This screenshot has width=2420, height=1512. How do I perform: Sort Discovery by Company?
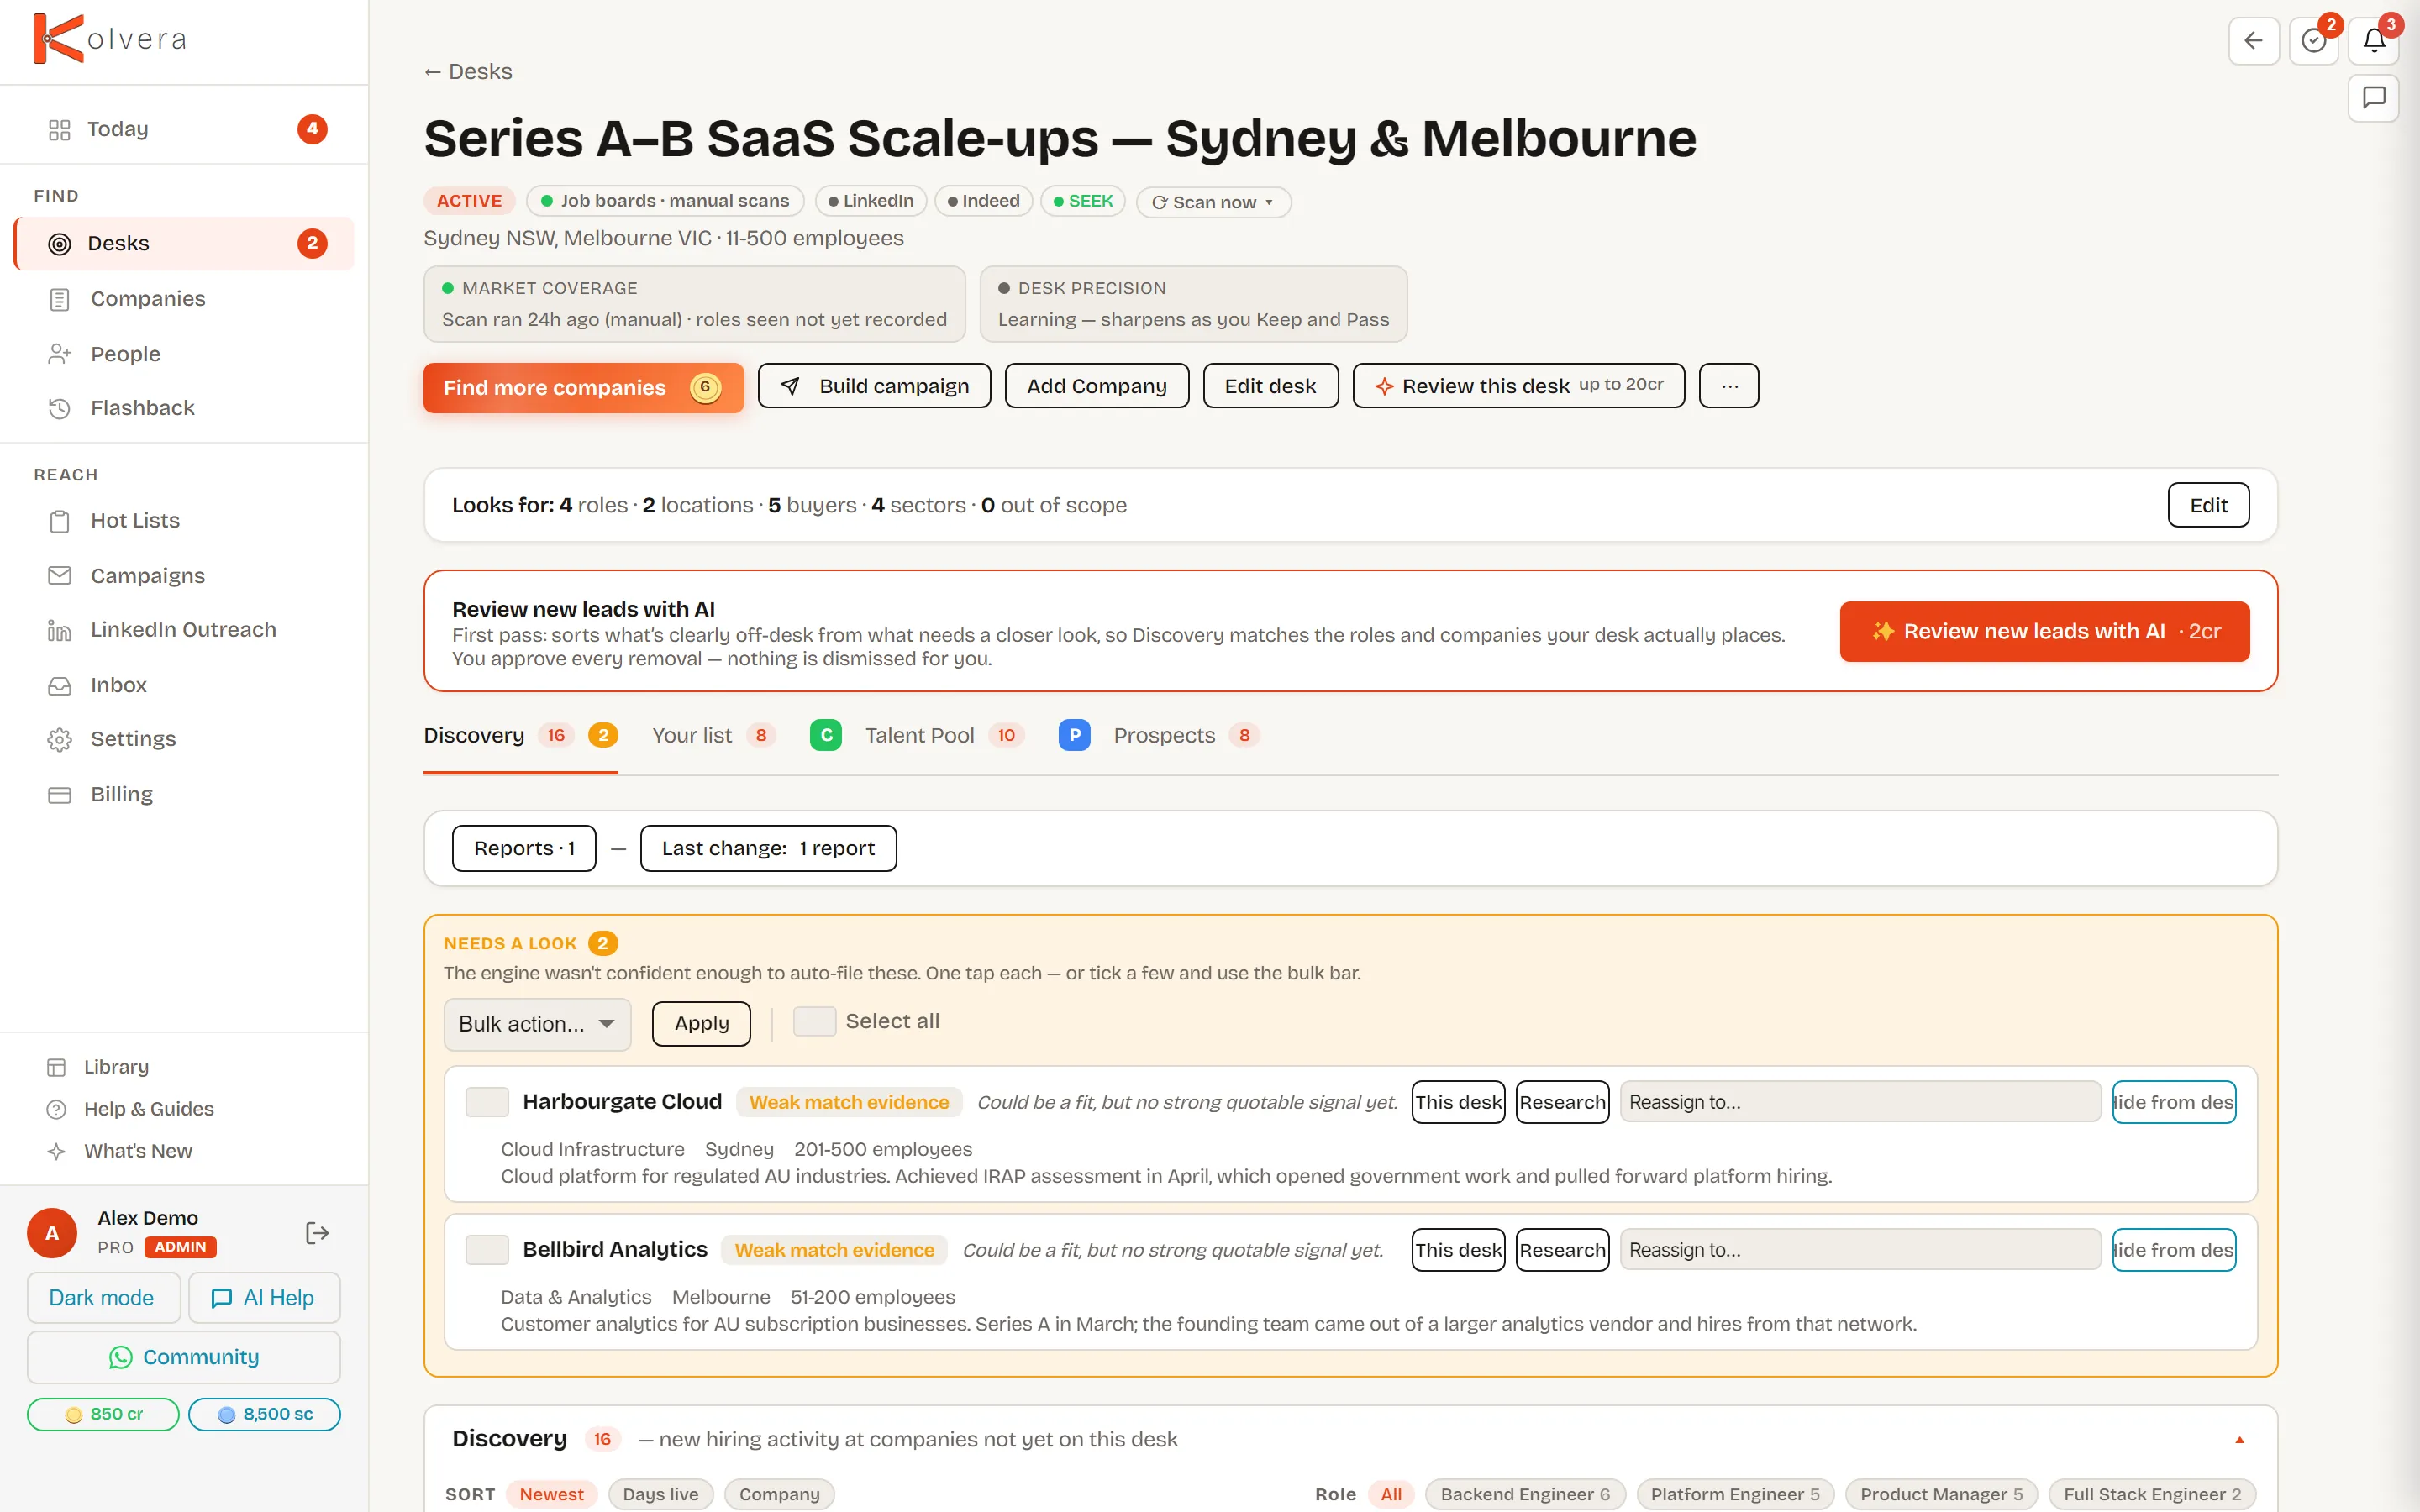pyautogui.click(x=779, y=1494)
